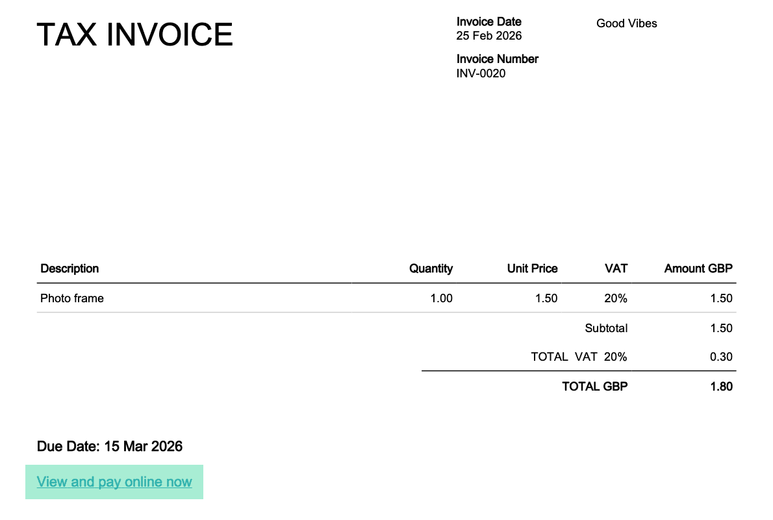
Task: Select the Unit Price column header
Action: (532, 268)
